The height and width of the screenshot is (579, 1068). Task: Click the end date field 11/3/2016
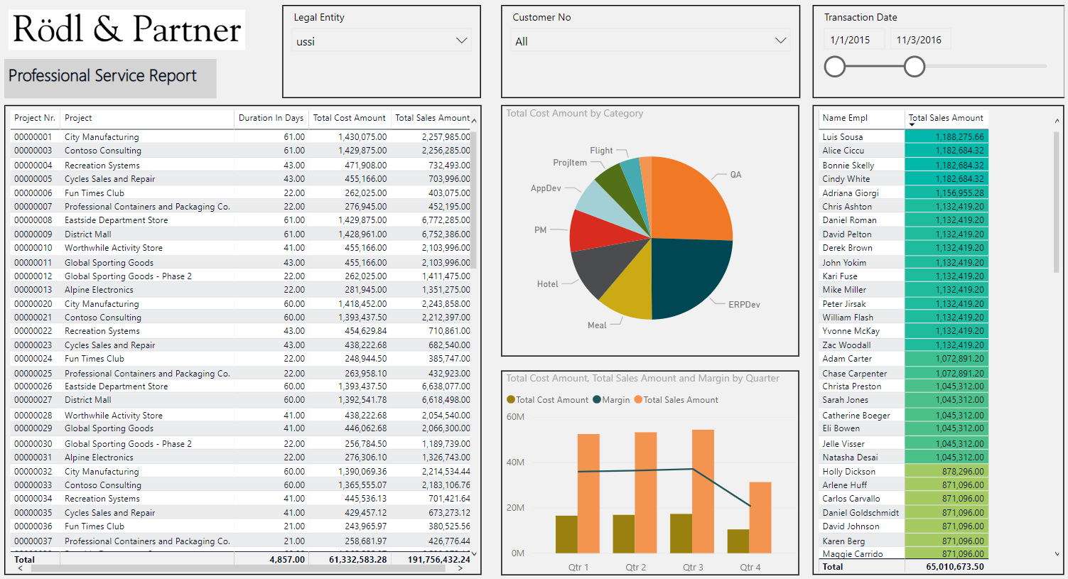(x=920, y=40)
